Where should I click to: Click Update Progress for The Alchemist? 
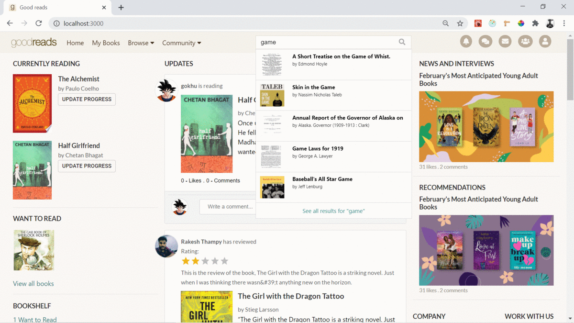(87, 99)
